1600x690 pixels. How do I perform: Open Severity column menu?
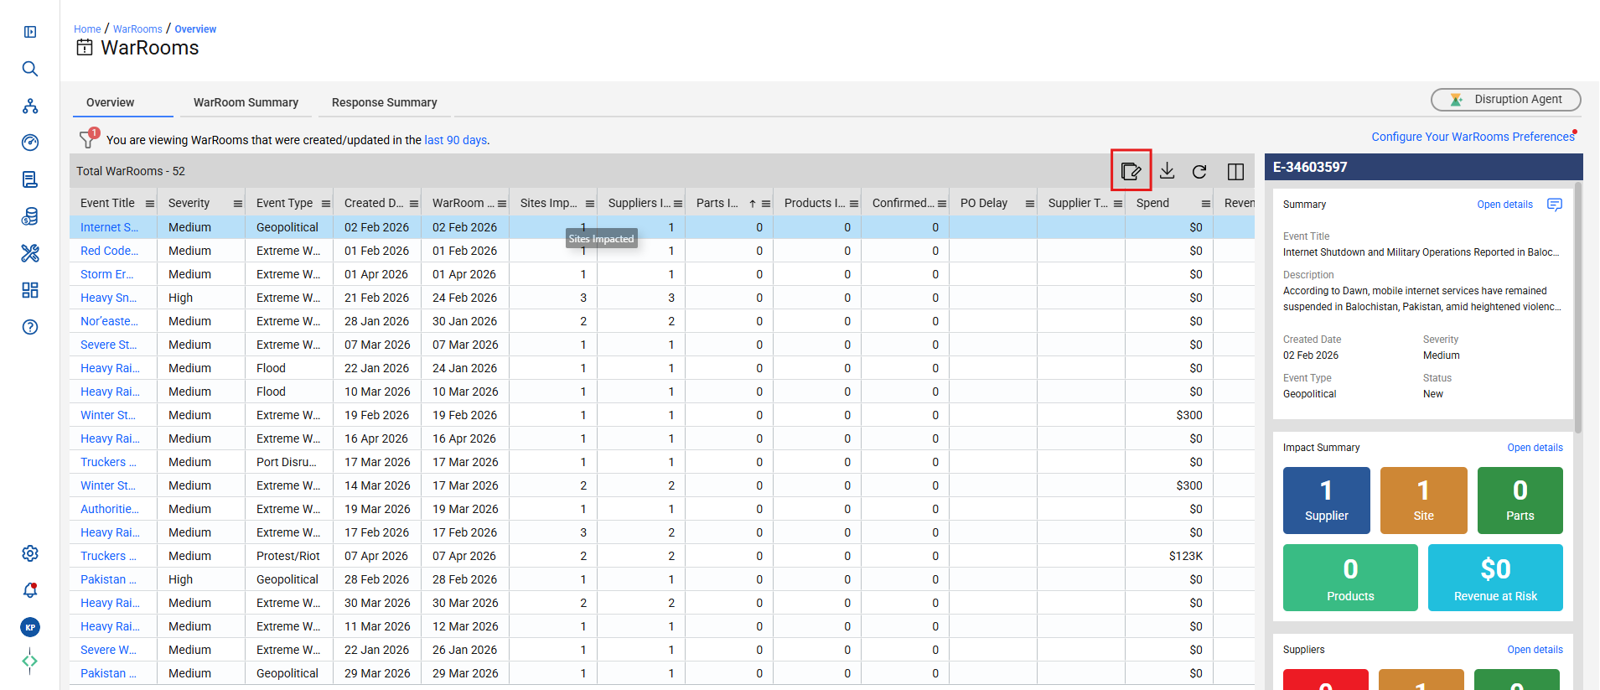point(238,204)
